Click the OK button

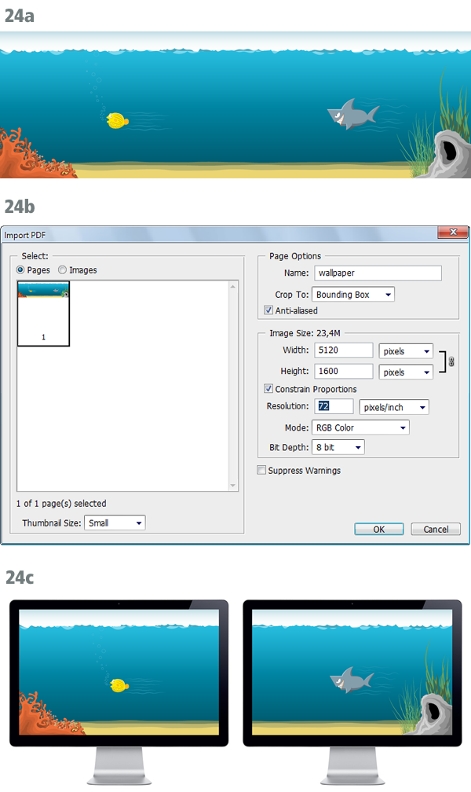click(x=378, y=529)
